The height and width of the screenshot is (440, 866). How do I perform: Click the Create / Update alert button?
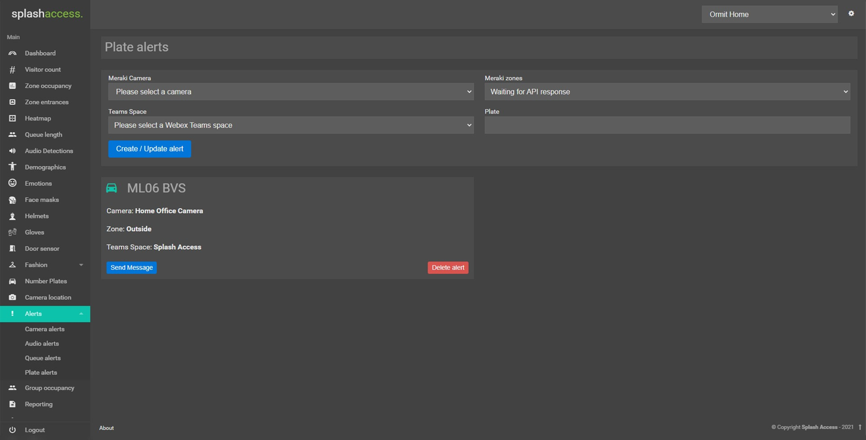(x=150, y=148)
